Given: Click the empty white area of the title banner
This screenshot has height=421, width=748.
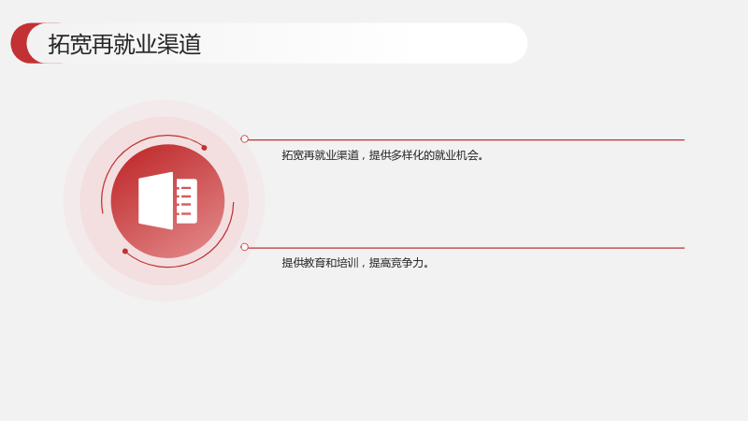Looking at the screenshot, I should (363, 43).
